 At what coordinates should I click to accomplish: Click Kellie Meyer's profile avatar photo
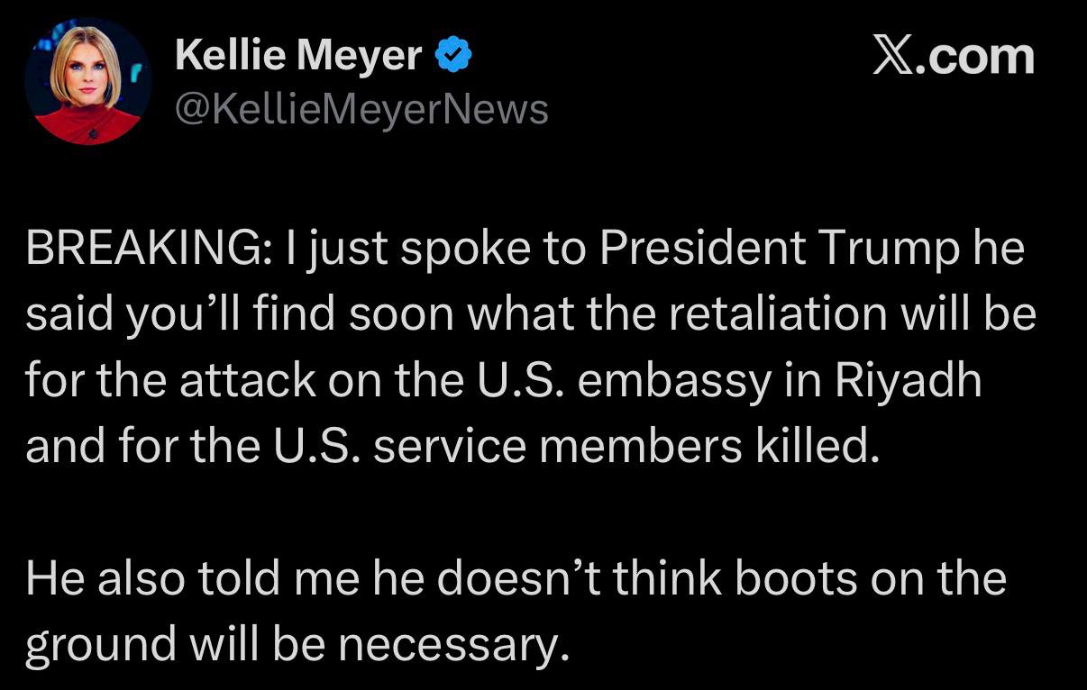[87, 82]
